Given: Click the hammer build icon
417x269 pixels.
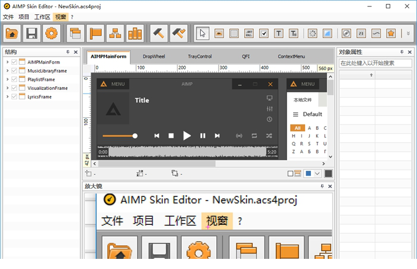Looking at the screenshot, I should click(158, 33).
